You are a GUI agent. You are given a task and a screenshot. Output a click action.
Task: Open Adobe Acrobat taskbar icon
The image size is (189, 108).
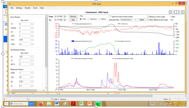click(73, 104)
